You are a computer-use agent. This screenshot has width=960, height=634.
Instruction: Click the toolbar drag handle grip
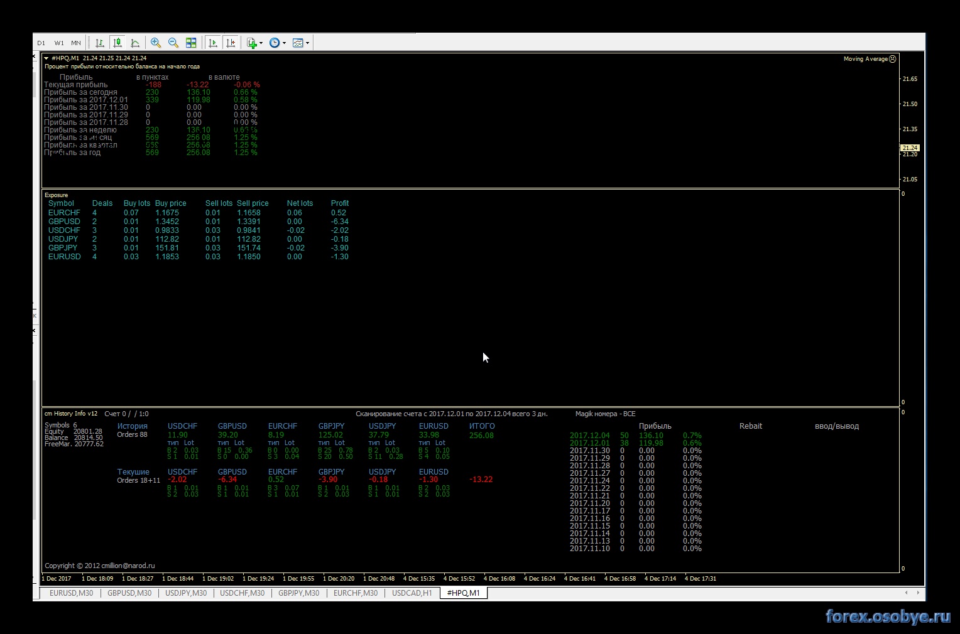tap(89, 43)
